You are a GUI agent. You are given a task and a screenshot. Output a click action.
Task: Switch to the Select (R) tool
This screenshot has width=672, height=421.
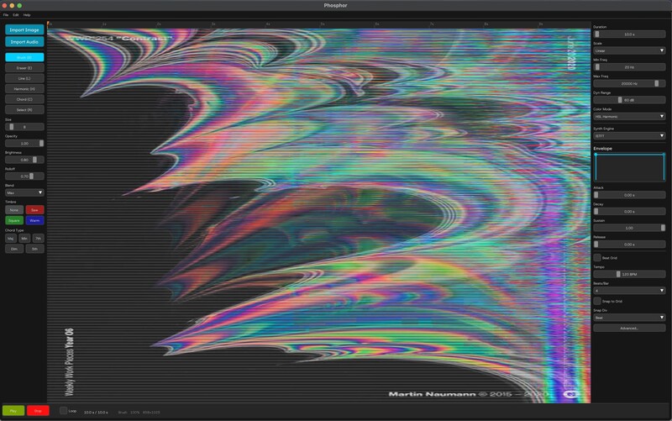click(24, 109)
